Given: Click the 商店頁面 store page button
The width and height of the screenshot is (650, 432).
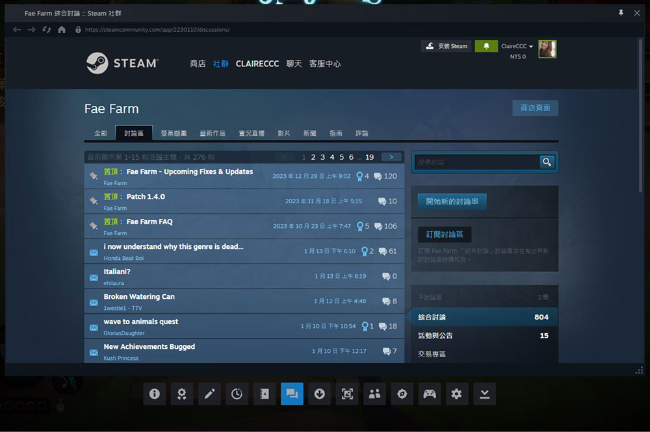Looking at the screenshot, I should pyautogui.click(x=535, y=108).
